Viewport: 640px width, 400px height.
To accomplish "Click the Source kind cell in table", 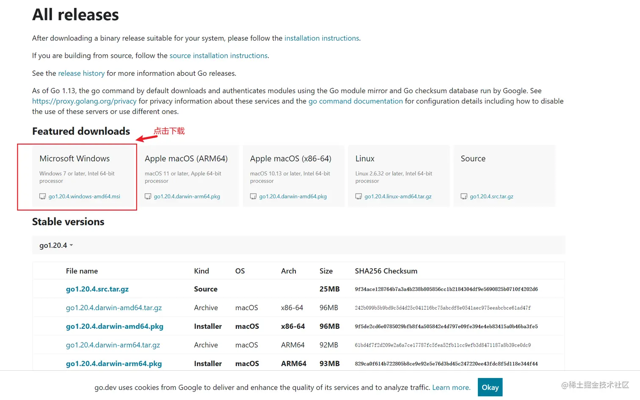I will [x=206, y=289].
